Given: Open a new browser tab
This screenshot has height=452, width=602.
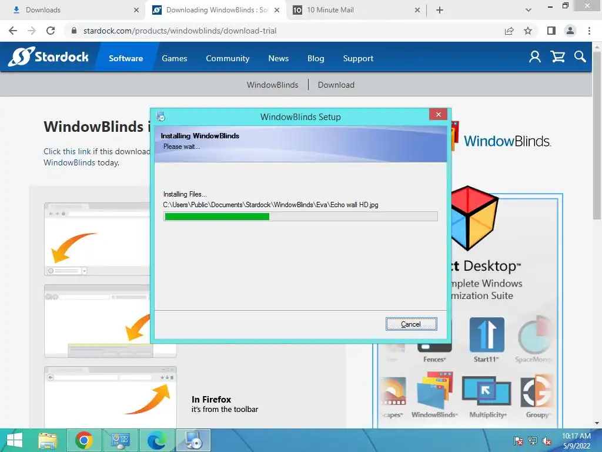Looking at the screenshot, I should (440, 10).
